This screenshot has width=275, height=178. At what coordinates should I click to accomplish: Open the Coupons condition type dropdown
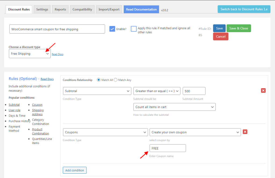pyautogui.click(x=105, y=132)
